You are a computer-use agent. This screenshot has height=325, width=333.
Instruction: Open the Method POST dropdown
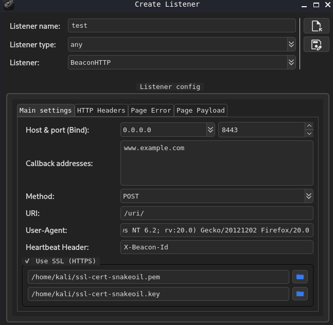308,196
